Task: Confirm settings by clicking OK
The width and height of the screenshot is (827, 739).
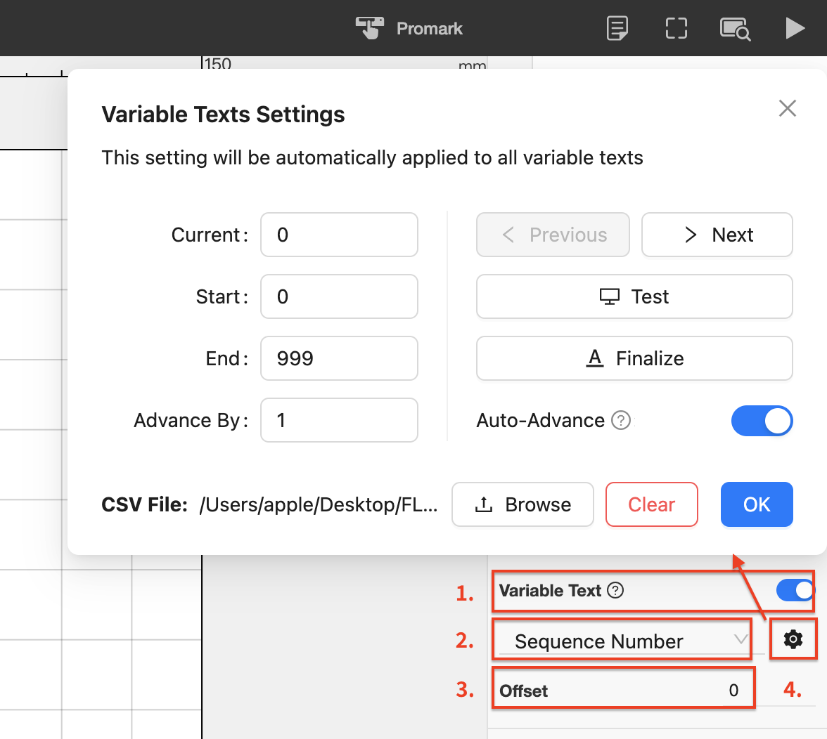Action: pos(757,504)
